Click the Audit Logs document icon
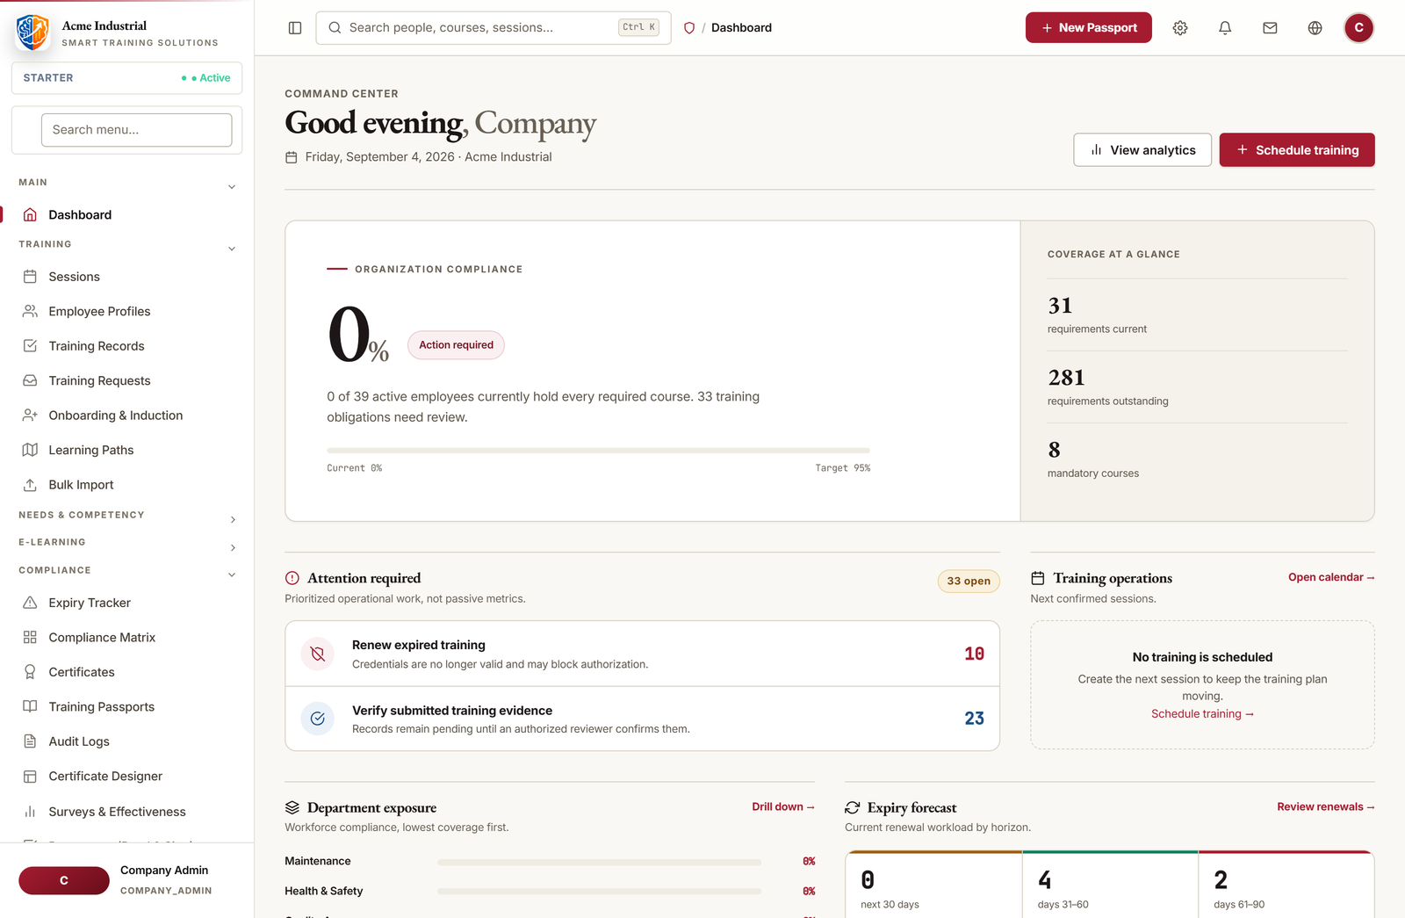1405x918 pixels. coord(30,741)
